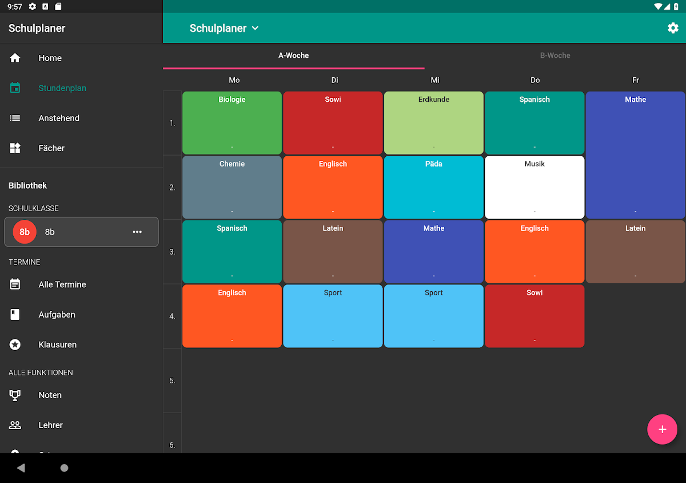Image resolution: width=686 pixels, height=483 pixels.
Task: Select the A-Woche tab
Action: pos(293,56)
